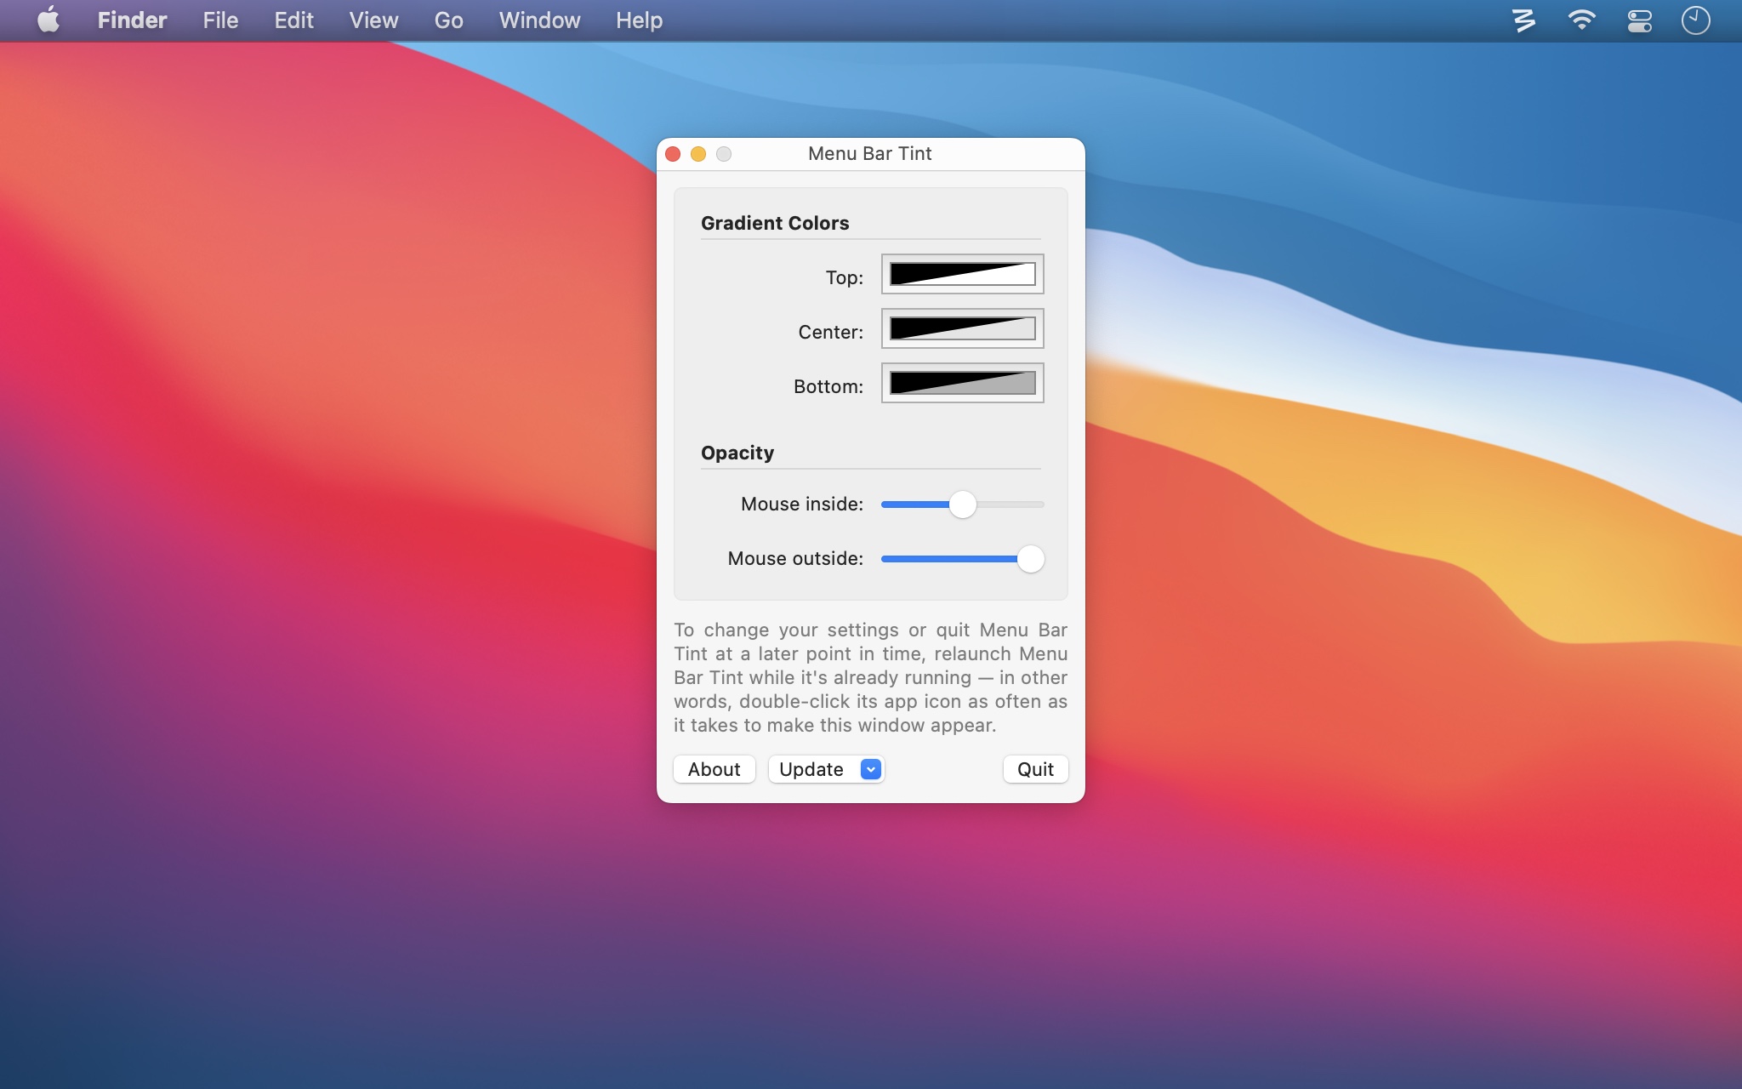Expand the Update button dropdown
1742x1089 pixels.
pyautogui.click(x=869, y=769)
